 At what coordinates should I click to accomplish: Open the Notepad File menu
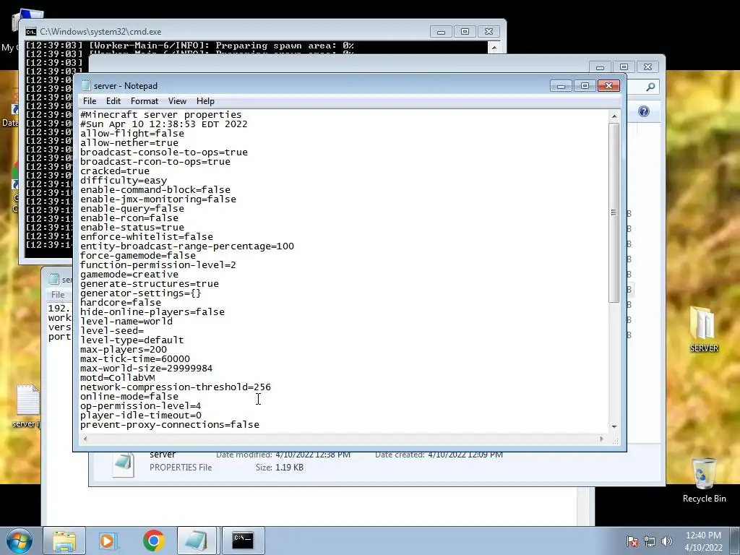click(x=89, y=101)
